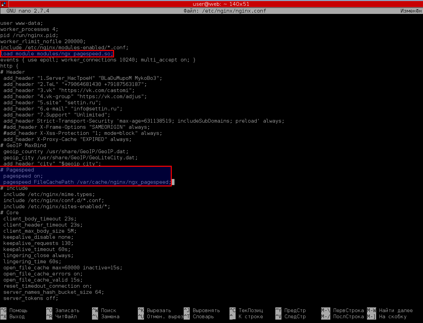Click the file path /etc/nginx/nginx.conf header
Image resolution: width=423 pixels, height=323 pixels.
[x=225, y=11]
